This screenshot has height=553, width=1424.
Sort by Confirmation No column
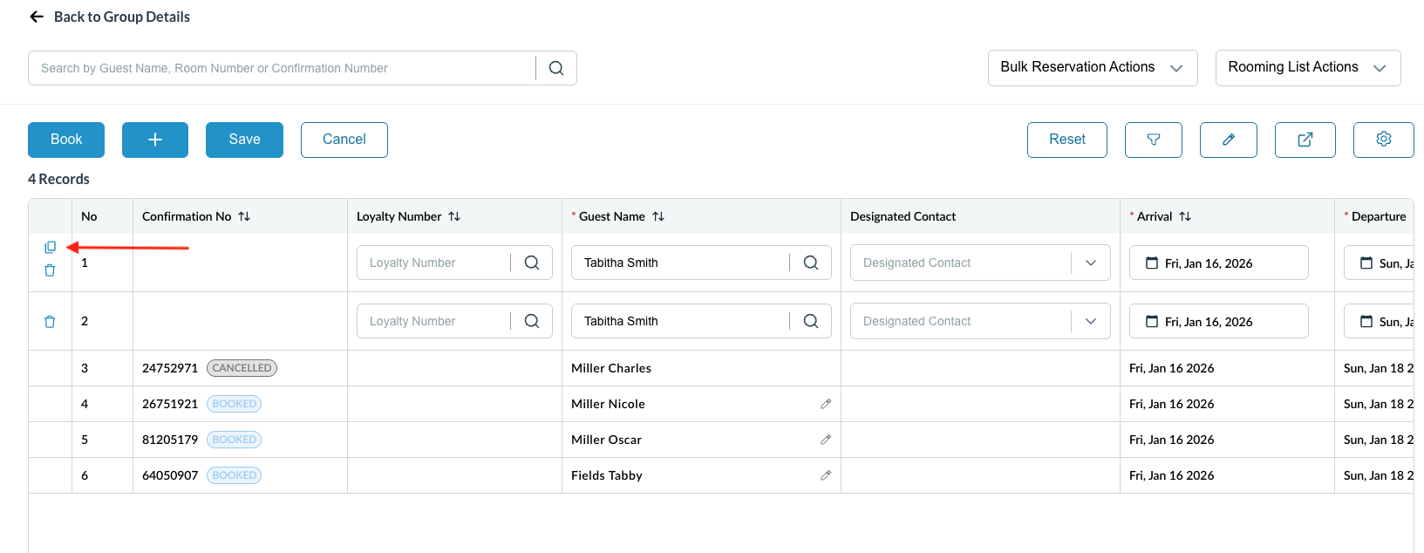[x=244, y=216]
